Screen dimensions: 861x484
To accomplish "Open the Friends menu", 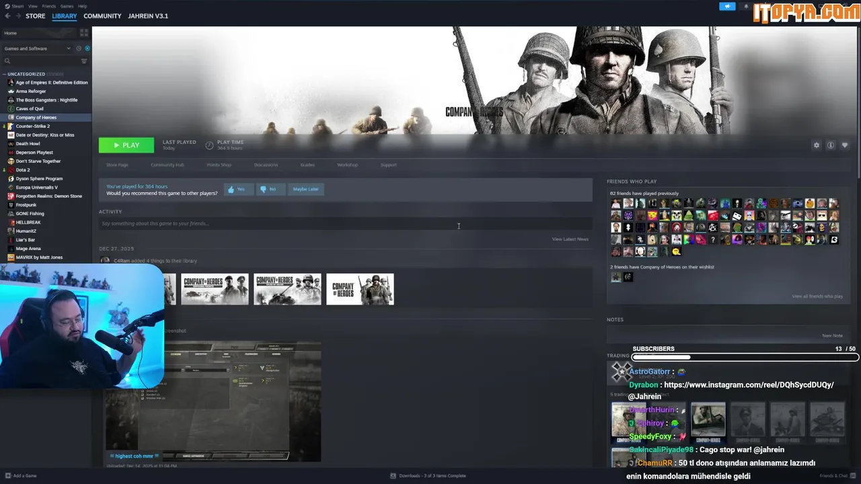I will click(x=49, y=6).
